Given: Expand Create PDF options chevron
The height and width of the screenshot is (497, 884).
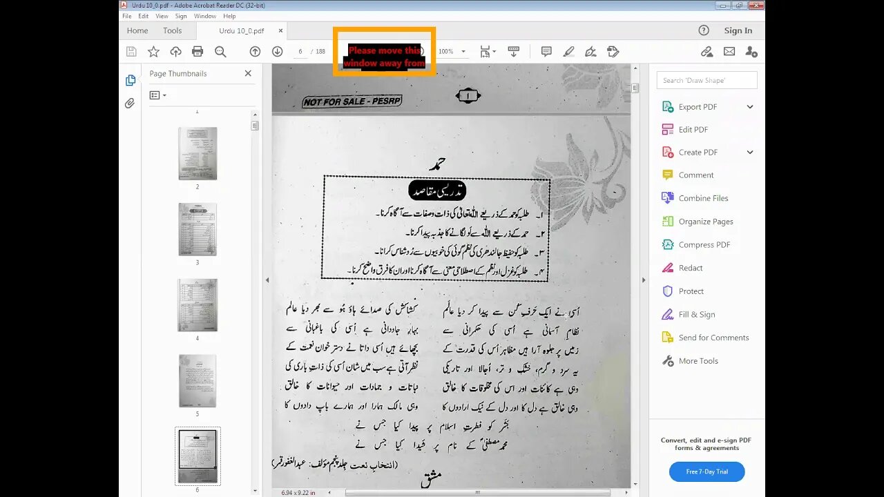Looking at the screenshot, I should coord(750,153).
